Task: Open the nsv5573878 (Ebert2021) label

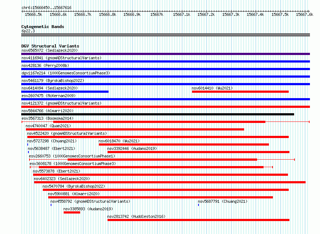Action: coord(56,171)
